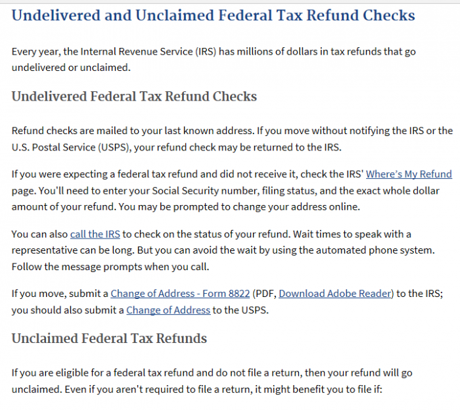This screenshot has width=460, height=410.
Task: Open the USPS "Change of Address" link
Action: click(x=168, y=310)
